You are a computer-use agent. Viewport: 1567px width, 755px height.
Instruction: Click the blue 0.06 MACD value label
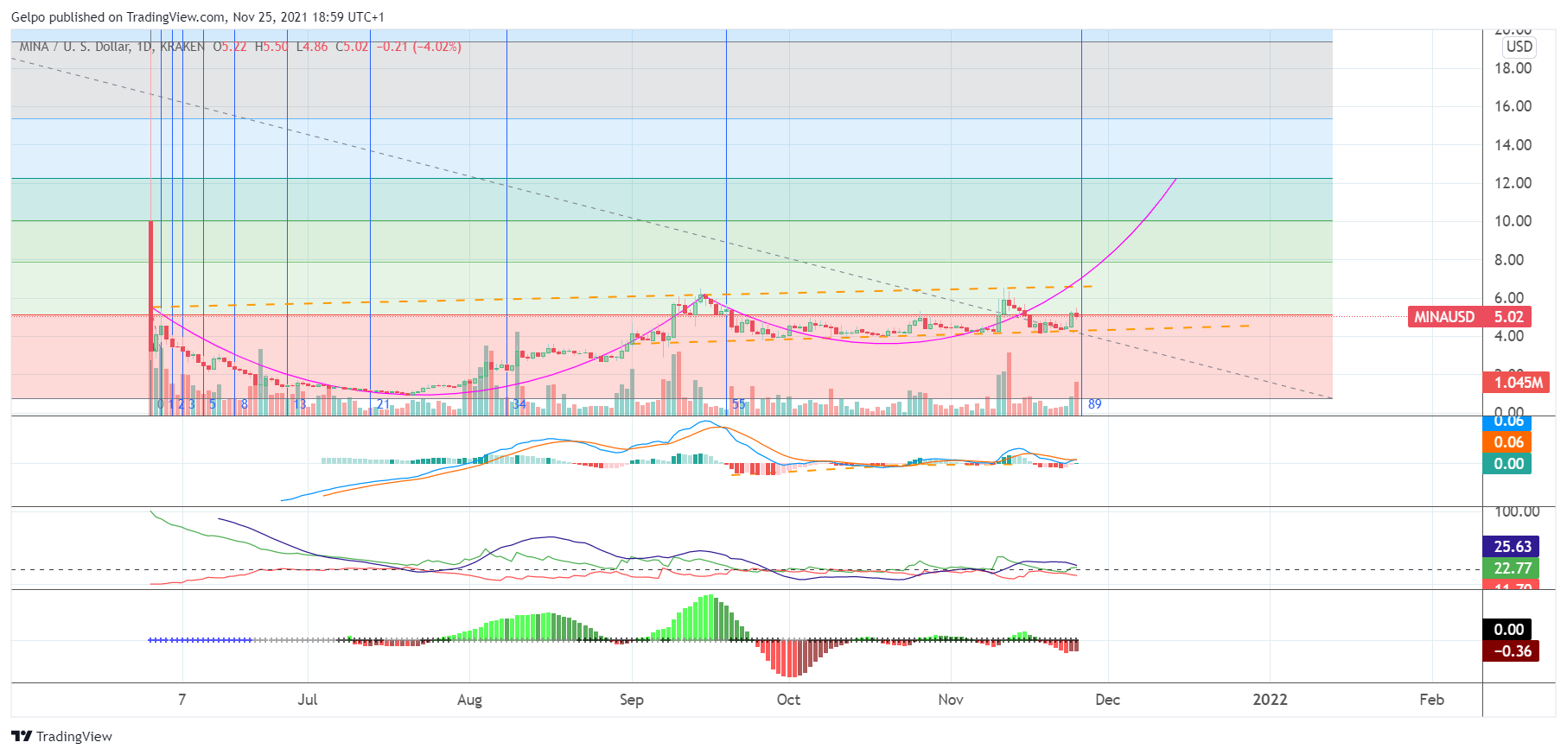[1507, 422]
